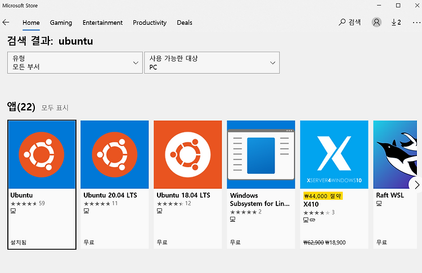
Task: Click the ₩62,900 struck-through original price
Action: (x=313, y=243)
